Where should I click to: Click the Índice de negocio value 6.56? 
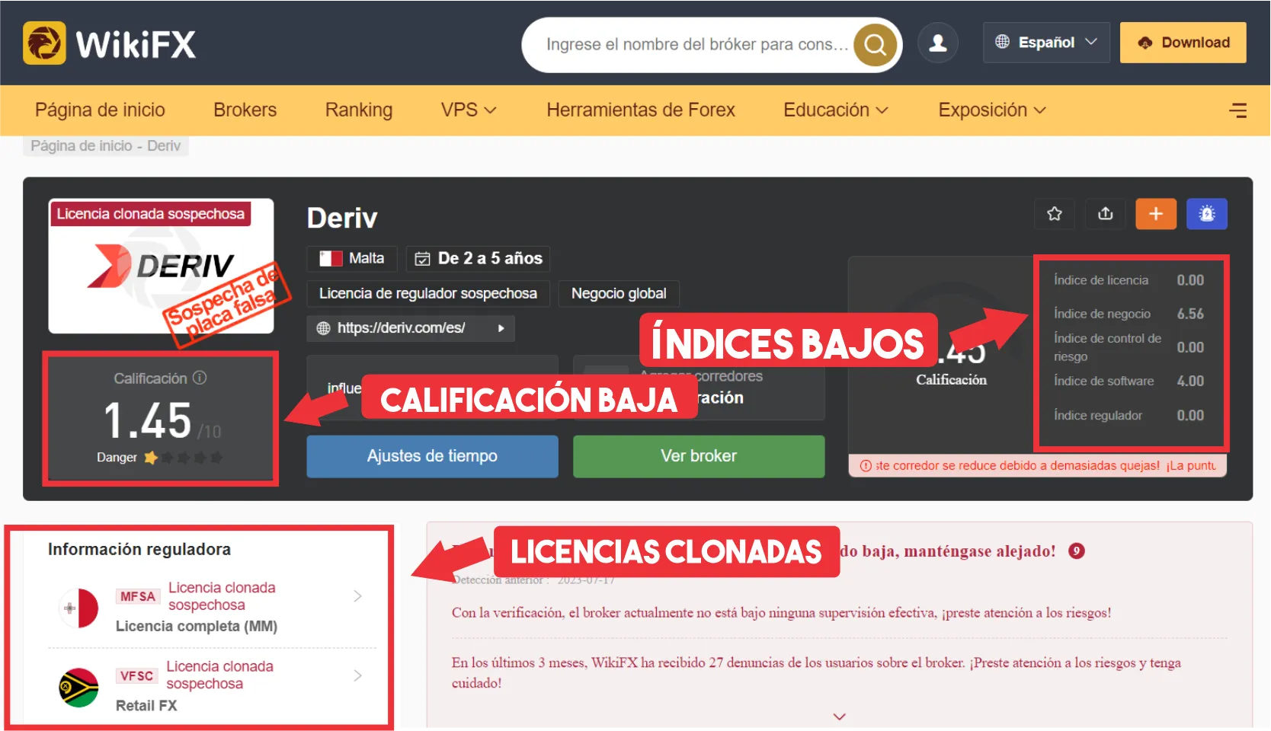[1190, 314]
